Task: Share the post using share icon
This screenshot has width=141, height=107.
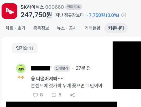Action: pos(72,95)
